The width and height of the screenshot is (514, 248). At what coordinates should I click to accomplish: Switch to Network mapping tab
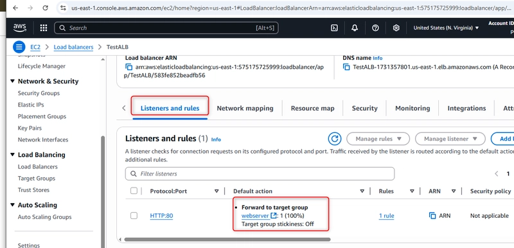coord(245,108)
